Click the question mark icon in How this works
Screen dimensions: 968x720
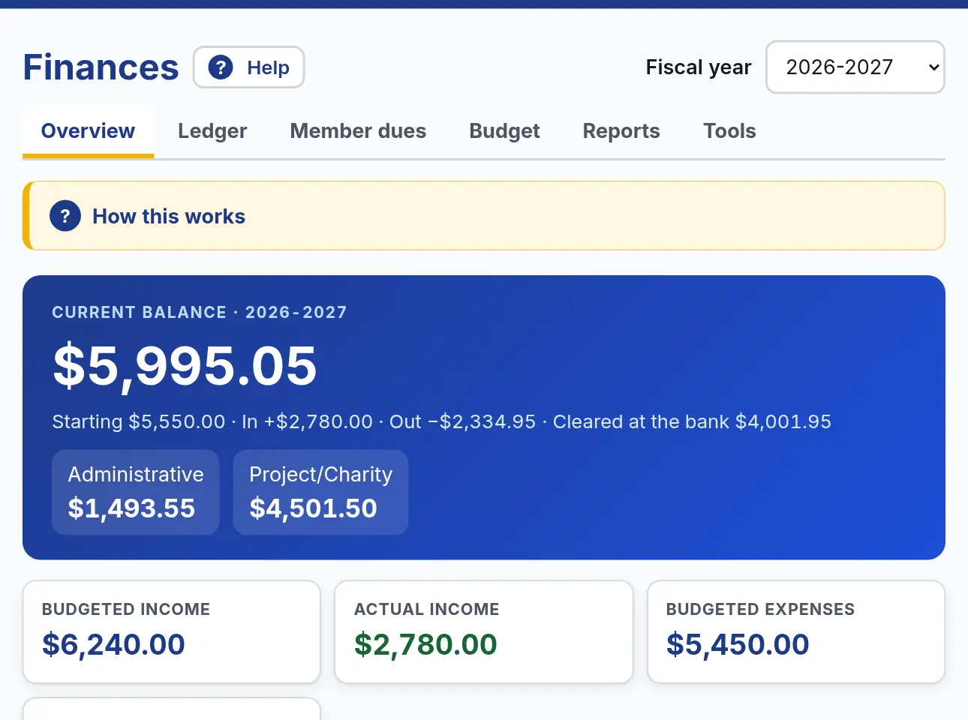tap(65, 216)
